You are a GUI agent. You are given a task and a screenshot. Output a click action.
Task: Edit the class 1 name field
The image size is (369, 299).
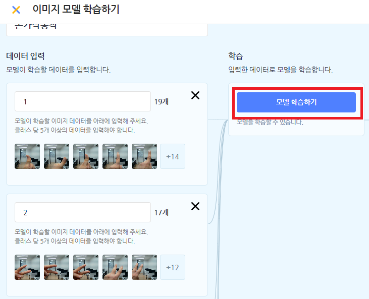tap(83, 101)
